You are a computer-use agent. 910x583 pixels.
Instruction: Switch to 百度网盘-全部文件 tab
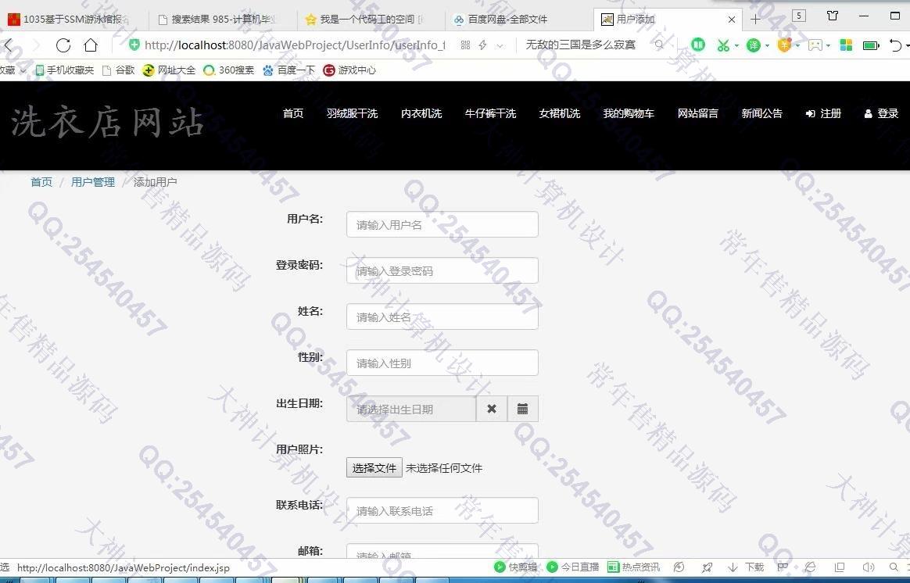coord(520,19)
